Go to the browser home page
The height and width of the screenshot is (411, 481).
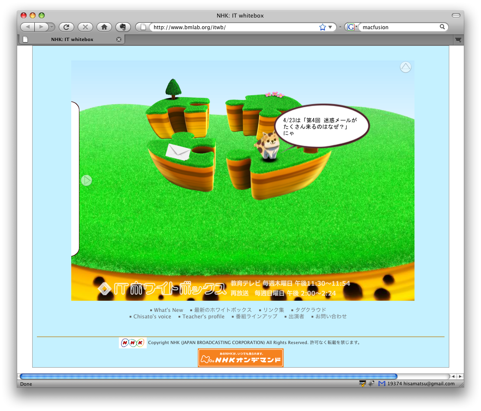pyautogui.click(x=104, y=27)
